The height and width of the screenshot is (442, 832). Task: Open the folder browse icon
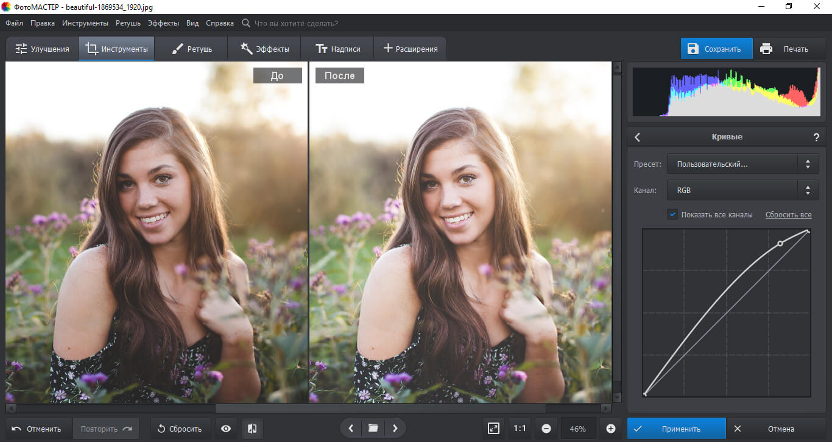pyautogui.click(x=373, y=429)
